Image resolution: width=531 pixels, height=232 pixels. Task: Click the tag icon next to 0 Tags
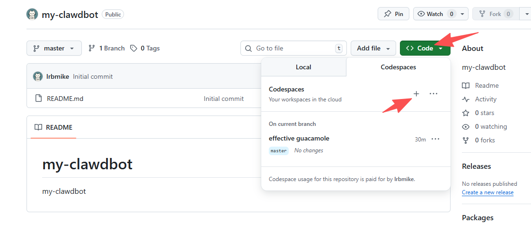[134, 48]
